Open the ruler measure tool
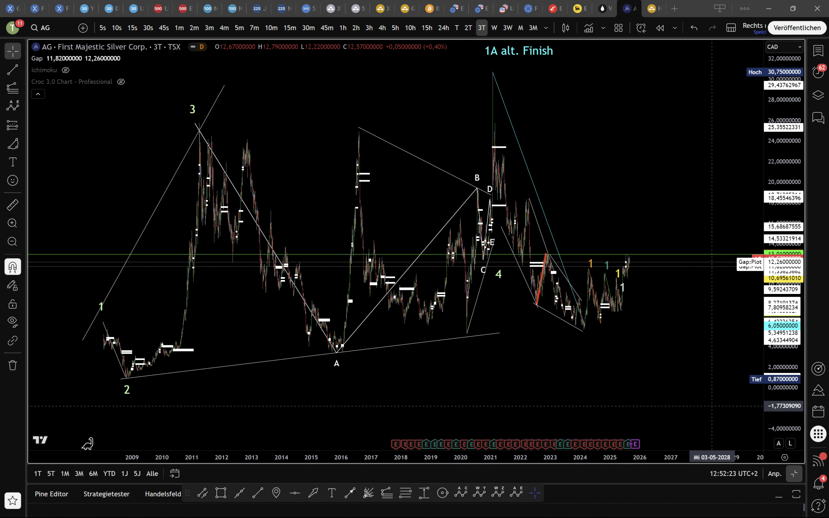The width and height of the screenshot is (829, 518). click(x=13, y=205)
